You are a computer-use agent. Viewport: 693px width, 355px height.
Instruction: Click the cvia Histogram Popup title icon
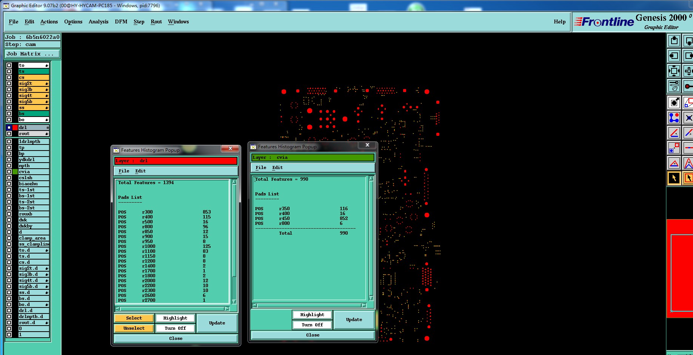coord(253,147)
